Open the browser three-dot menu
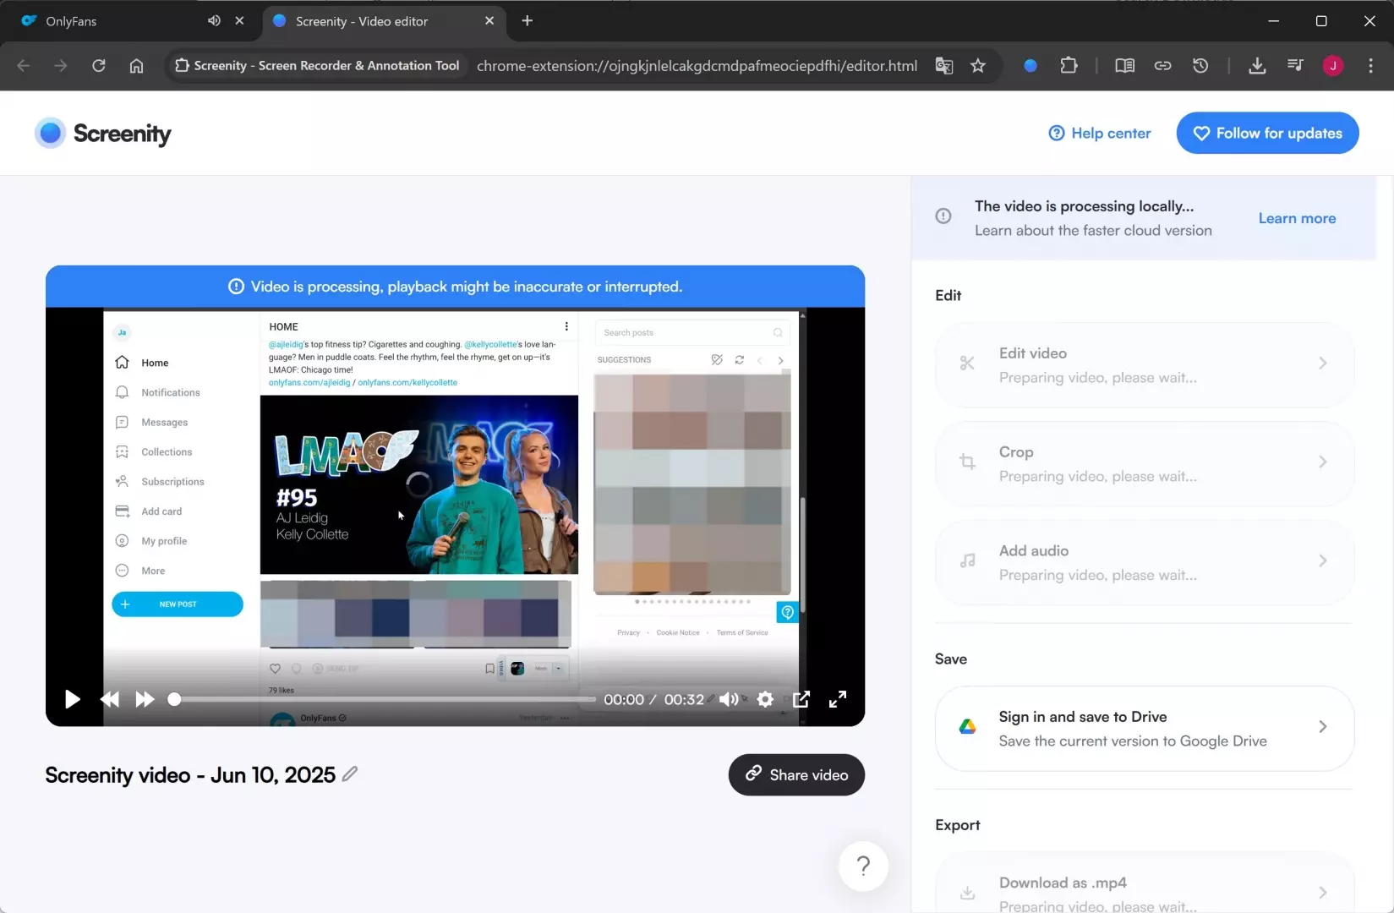 (x=1370, y=65)
